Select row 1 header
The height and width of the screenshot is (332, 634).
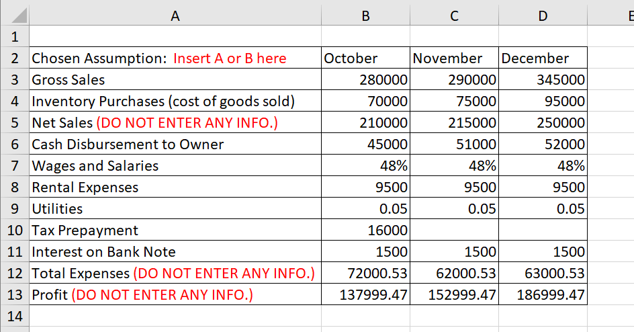[x=15, y=36]
